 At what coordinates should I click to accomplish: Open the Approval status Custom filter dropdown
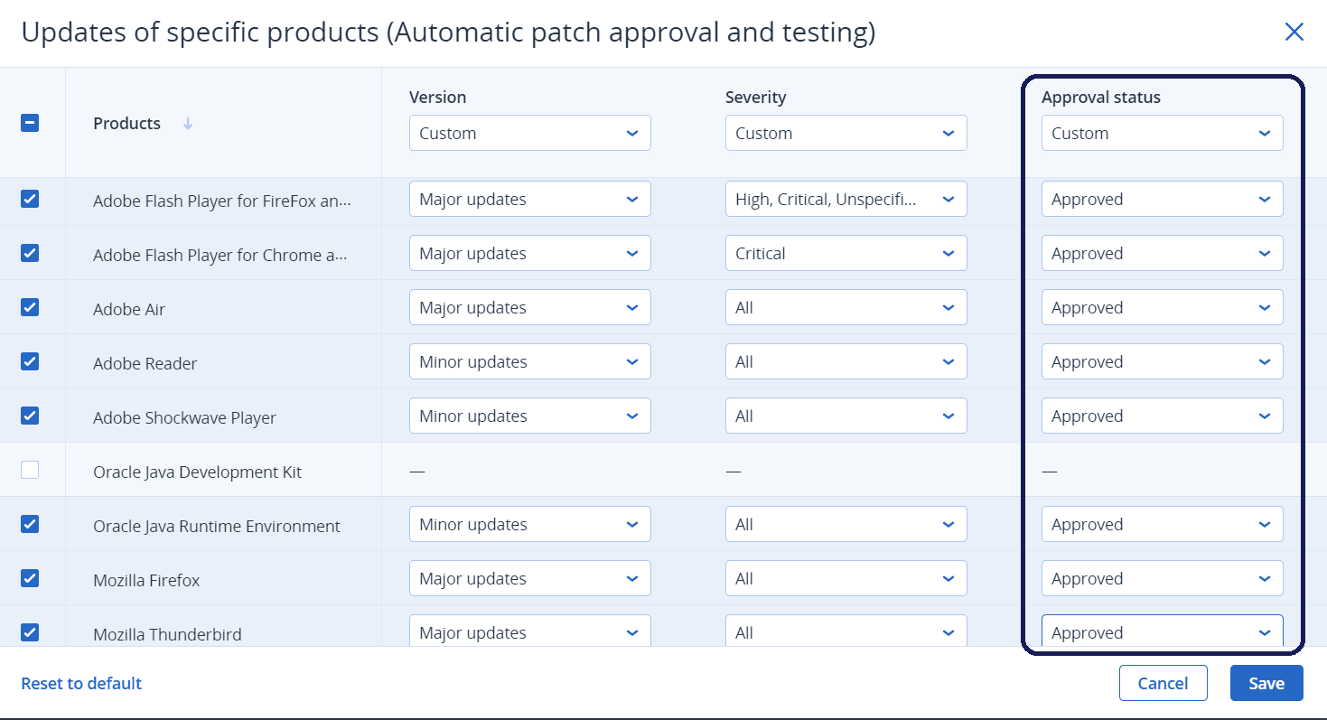1162,133
